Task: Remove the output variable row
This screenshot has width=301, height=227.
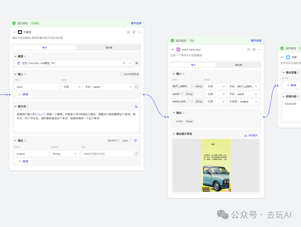Action: click(x=137, y=154)
